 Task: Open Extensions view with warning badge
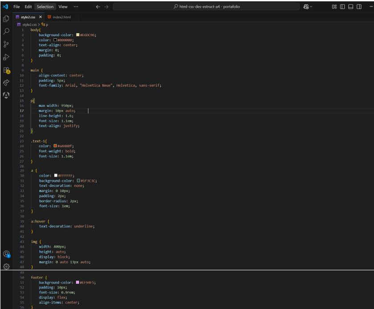[6, 70]
